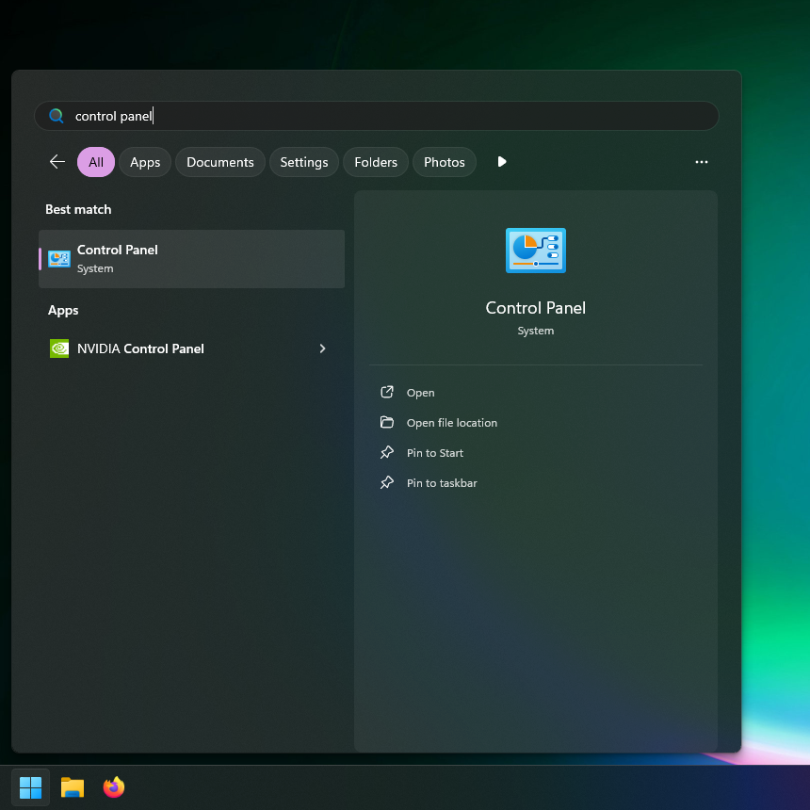This screenshot has height=810, width=810.
Task: Click the search magnifier icon
Action: (57, 116)
